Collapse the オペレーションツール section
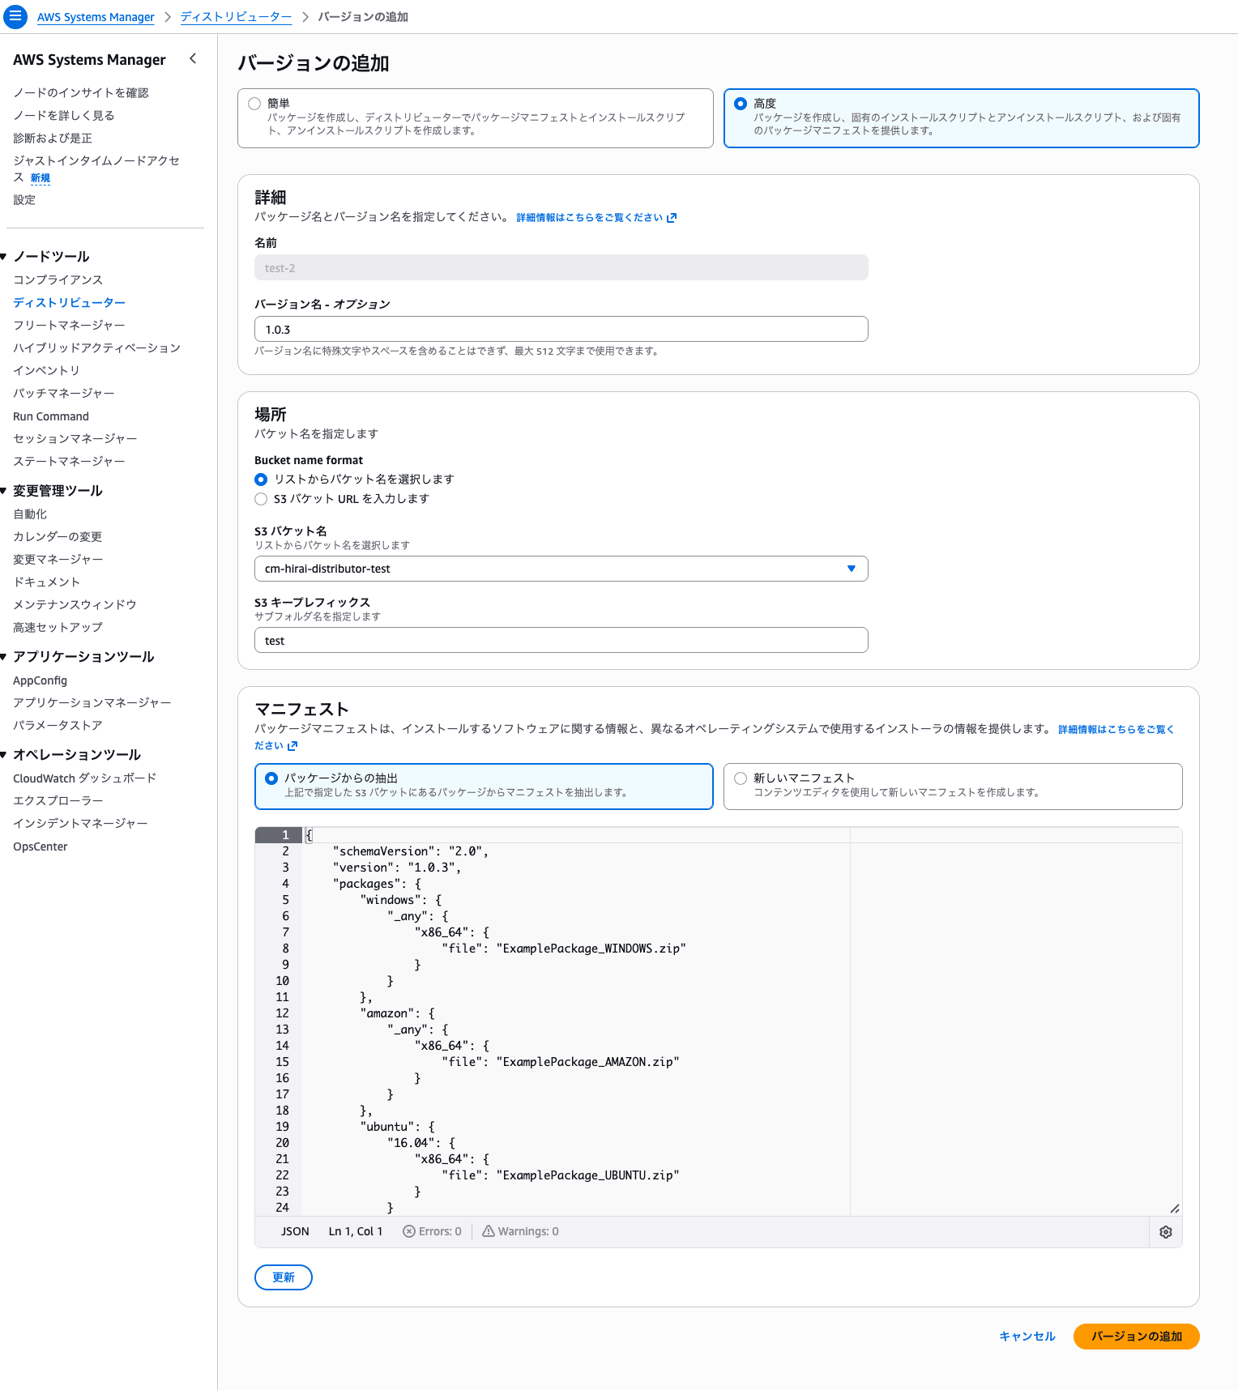The width and height of the screenshot is (1238, 1390). (4, 755)
